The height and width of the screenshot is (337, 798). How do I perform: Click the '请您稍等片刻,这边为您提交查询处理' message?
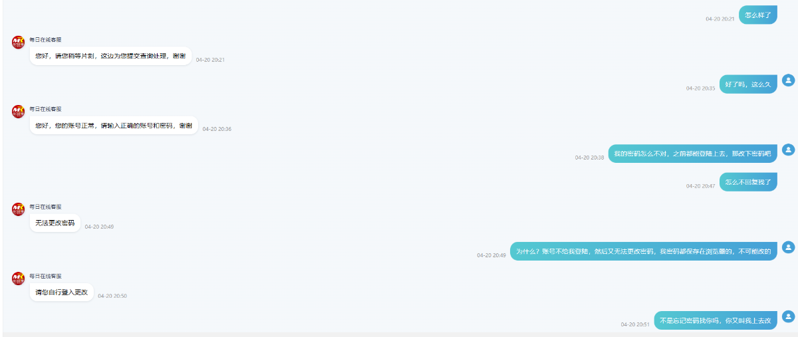[x=110, y=56]
